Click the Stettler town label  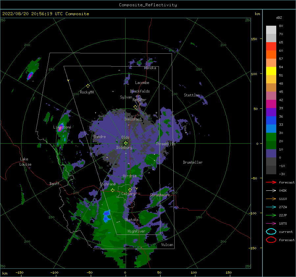192,95
